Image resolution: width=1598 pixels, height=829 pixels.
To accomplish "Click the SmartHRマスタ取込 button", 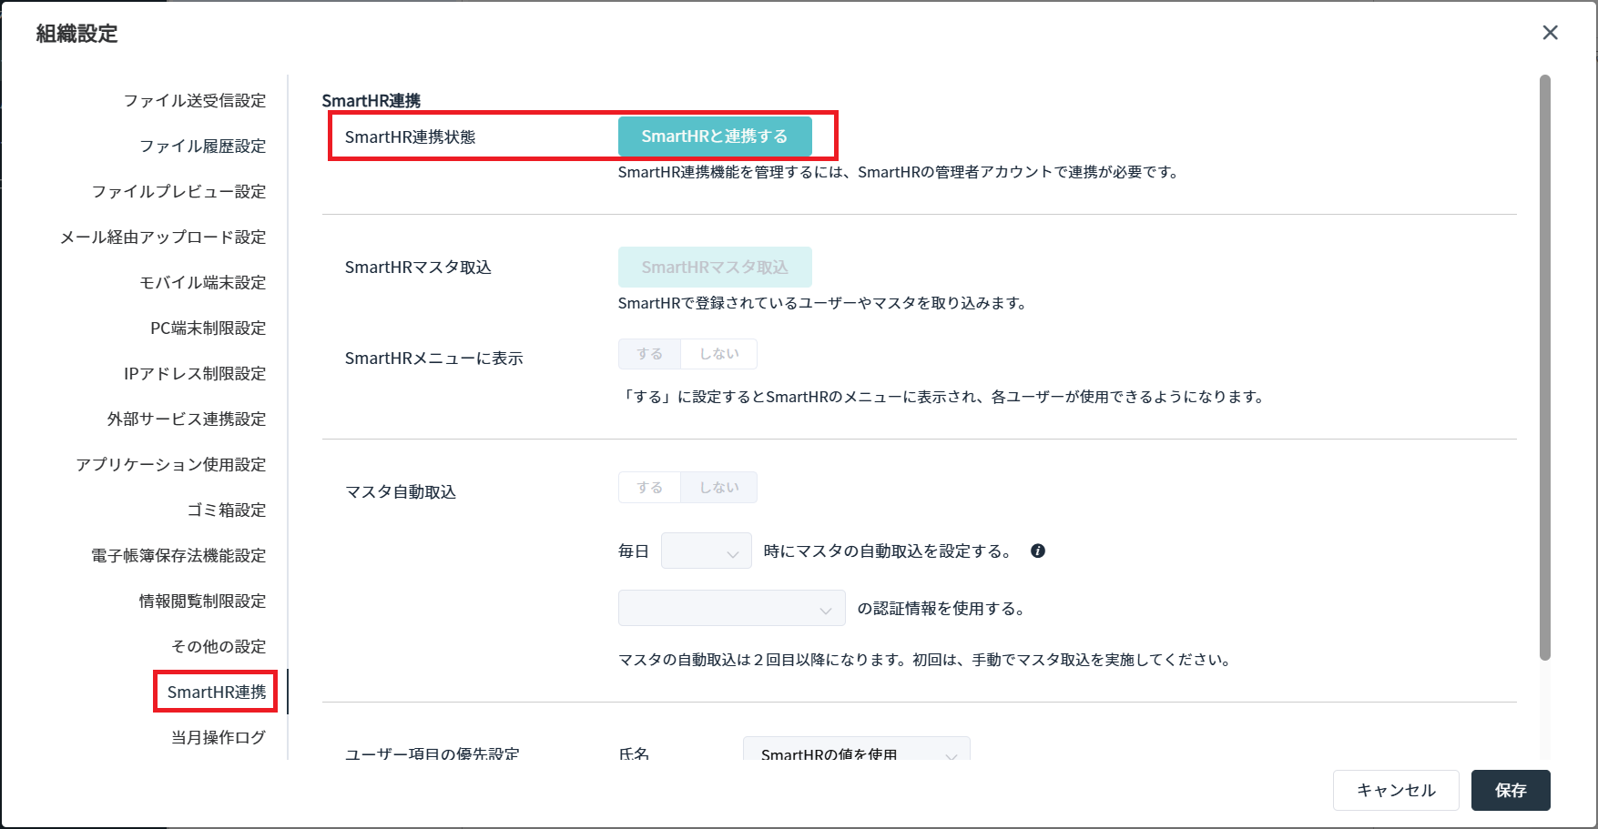I will [715, 268].
